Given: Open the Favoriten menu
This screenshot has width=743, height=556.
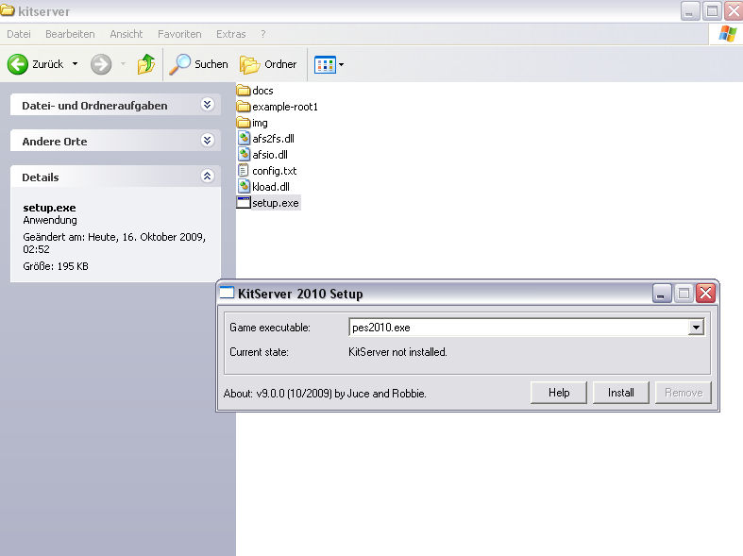Looking at the screenshot, I should 179,34.
